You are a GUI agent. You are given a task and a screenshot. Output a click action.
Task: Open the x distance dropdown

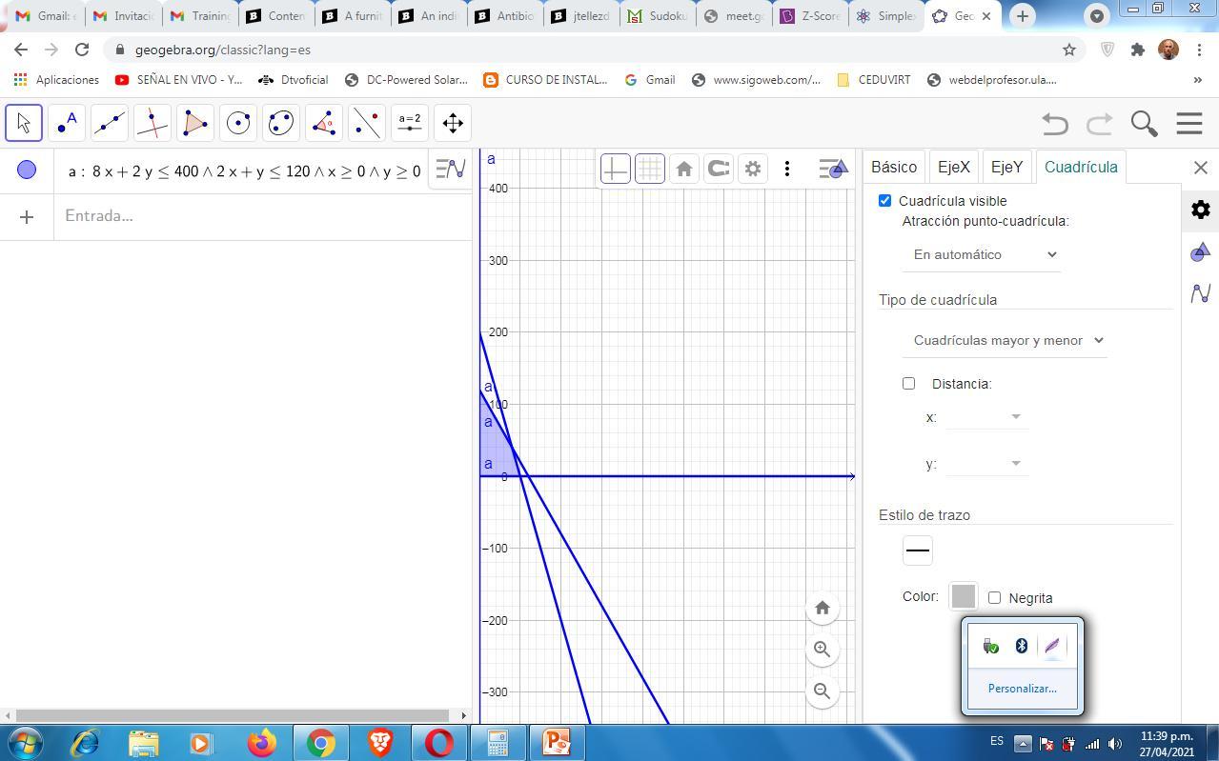(986, 417)
